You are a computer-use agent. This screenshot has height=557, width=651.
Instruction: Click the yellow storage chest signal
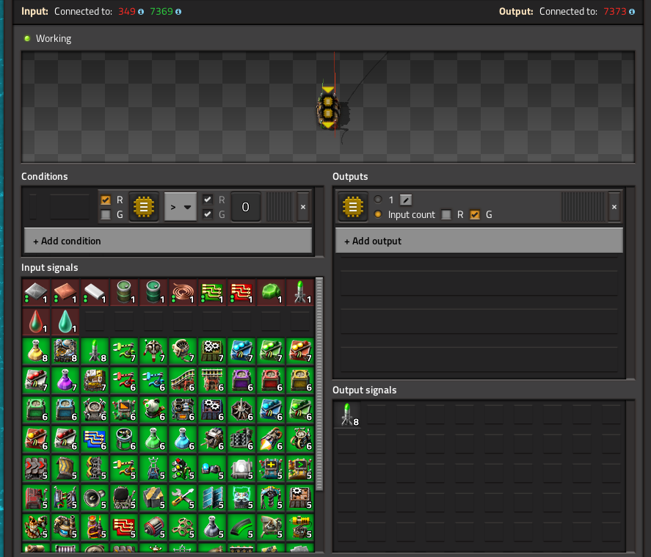pyautogui.click(x=300, y=381)
